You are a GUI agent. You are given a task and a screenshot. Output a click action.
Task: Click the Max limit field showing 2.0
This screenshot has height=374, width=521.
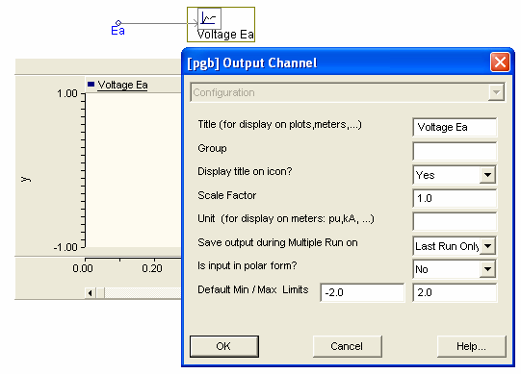[455, 292]
